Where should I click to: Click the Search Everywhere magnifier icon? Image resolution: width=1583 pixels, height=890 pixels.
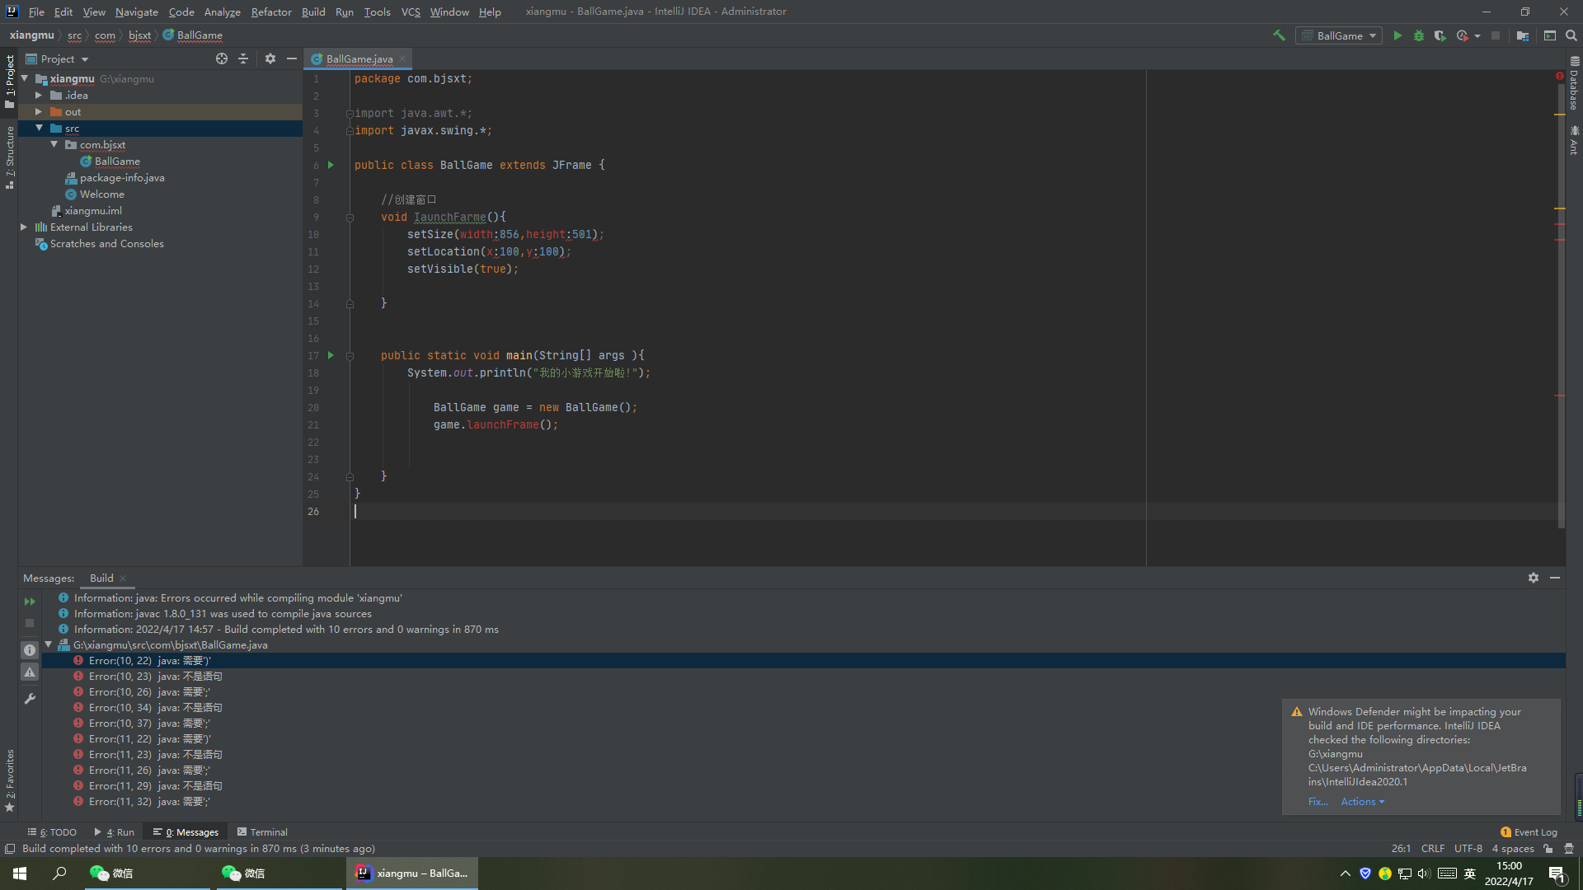coord(1571,35)
